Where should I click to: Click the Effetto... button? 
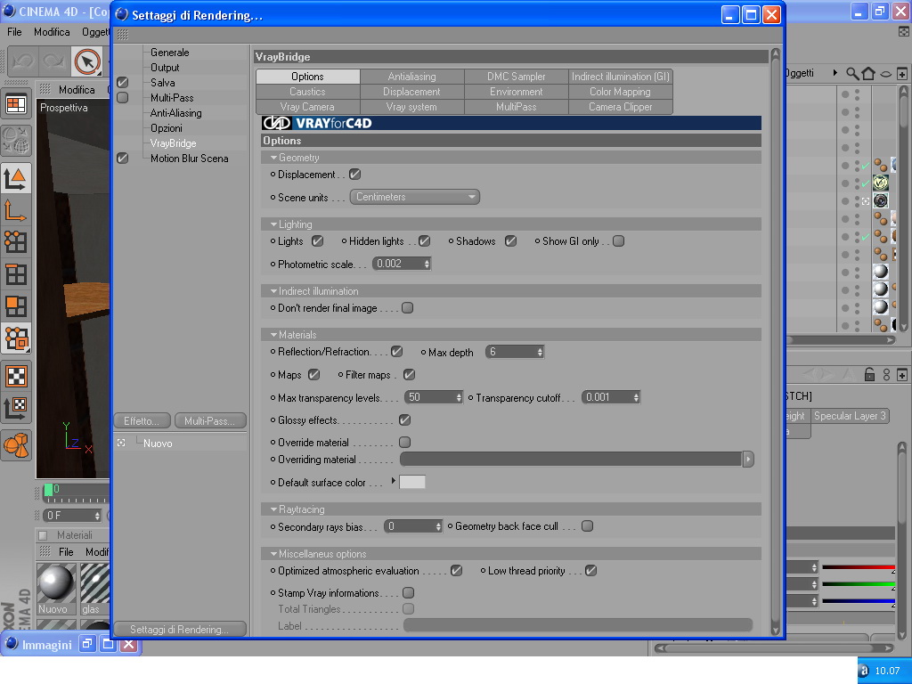(x=142, y=420)
